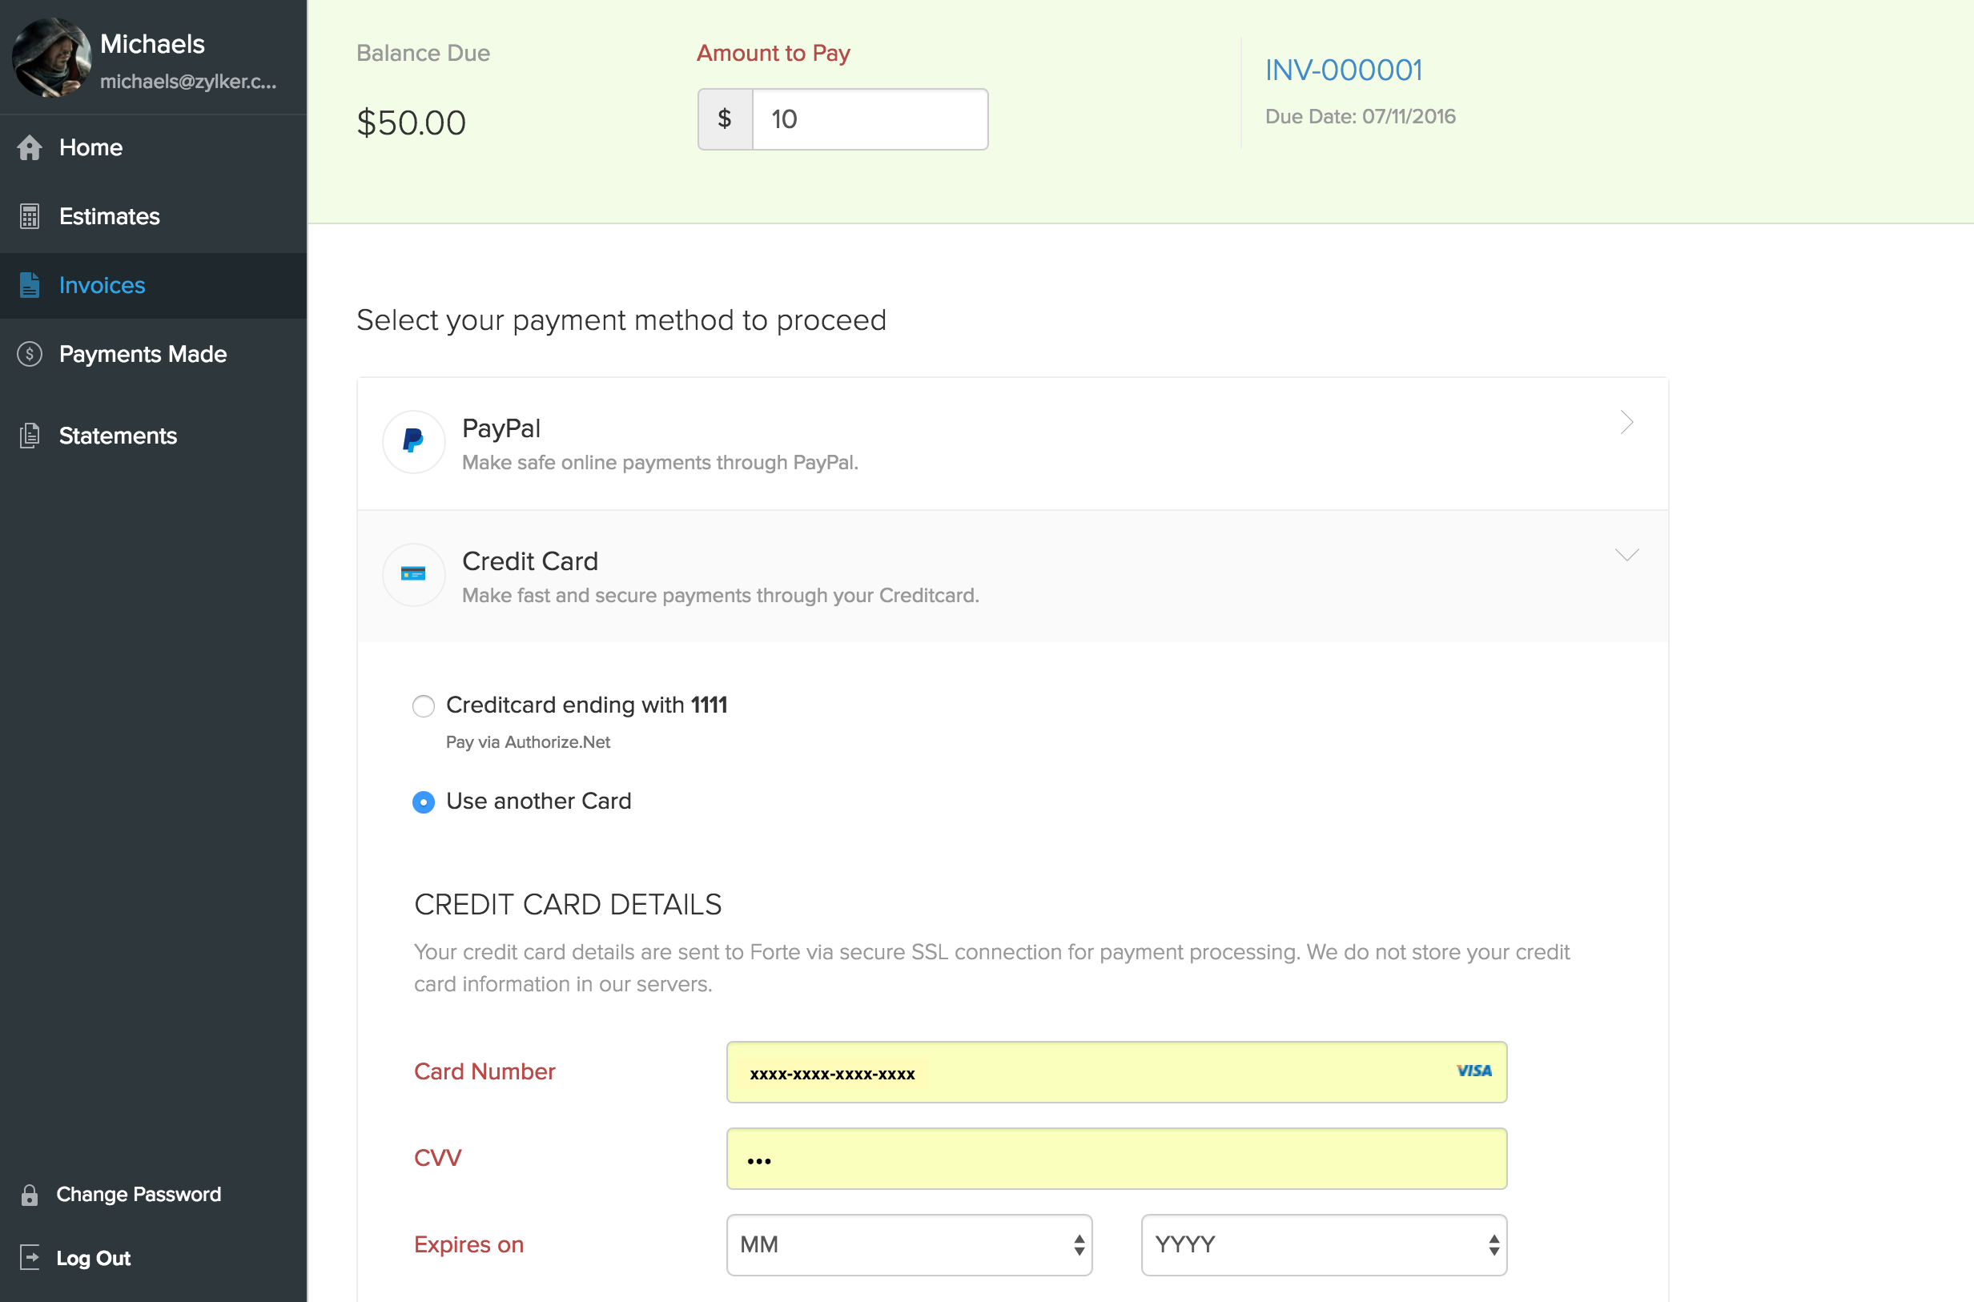Image resolution: width=1974 pixels, height=1302 pixels.
Task: Click the Home house icon
Action: (30, 148)
